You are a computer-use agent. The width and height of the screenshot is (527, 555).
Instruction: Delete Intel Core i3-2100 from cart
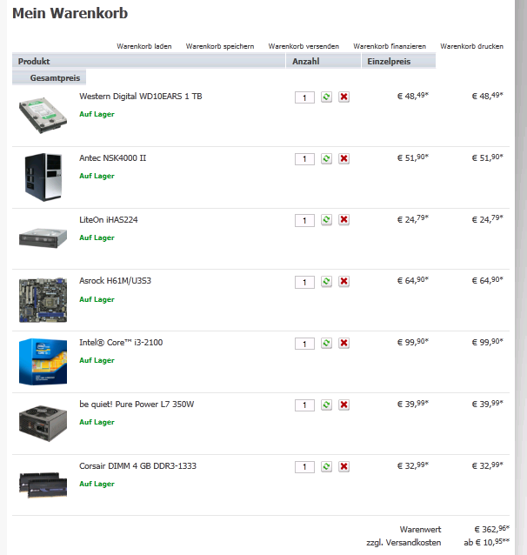[344, 343]
